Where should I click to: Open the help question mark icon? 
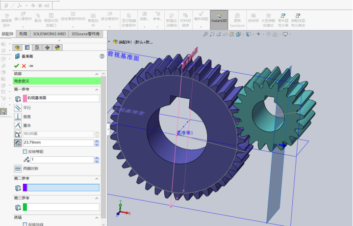tap(102, 56)
